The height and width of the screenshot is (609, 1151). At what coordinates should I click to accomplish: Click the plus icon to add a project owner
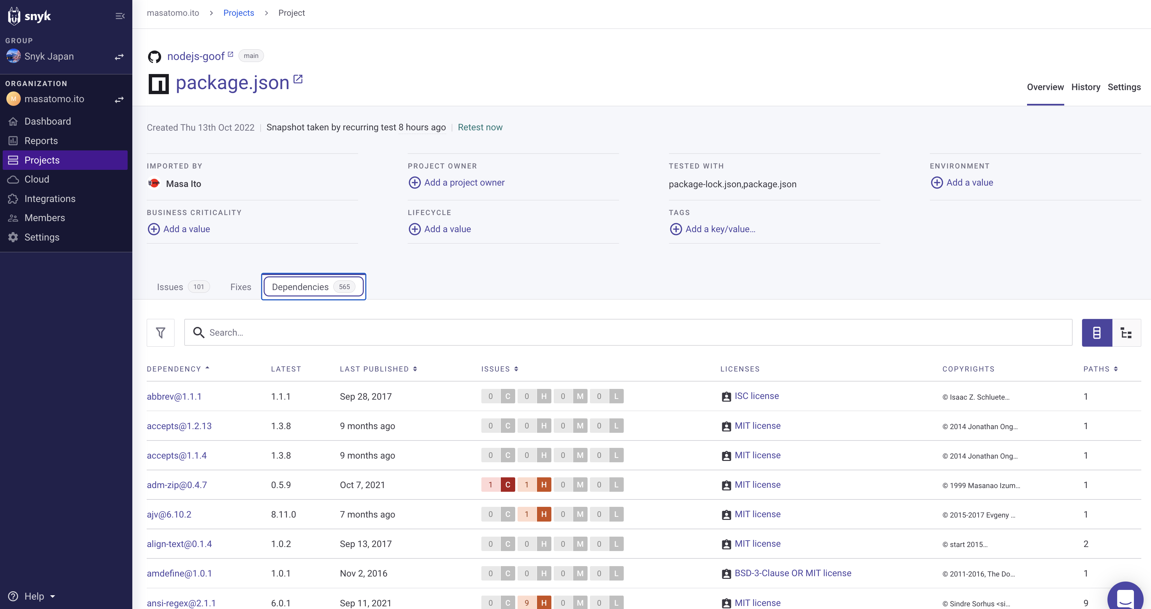coord(415,183)
